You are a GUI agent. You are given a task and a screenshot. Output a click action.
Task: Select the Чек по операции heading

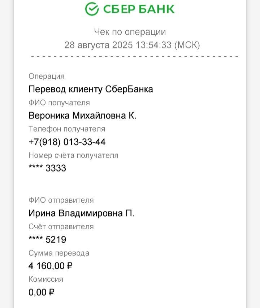130,32
